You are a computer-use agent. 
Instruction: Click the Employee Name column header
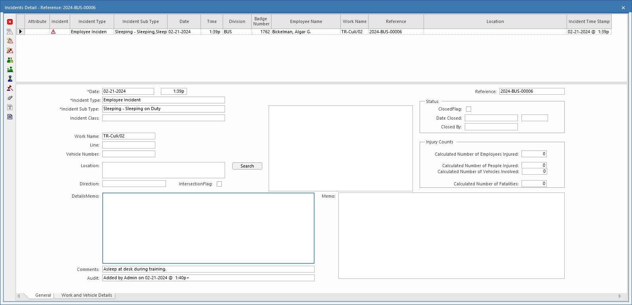(305, 22)
